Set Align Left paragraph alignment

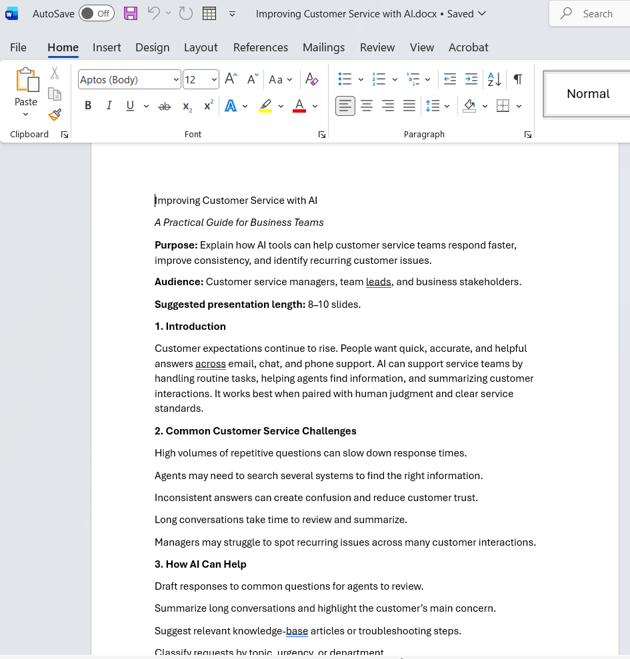coord(345,106)
